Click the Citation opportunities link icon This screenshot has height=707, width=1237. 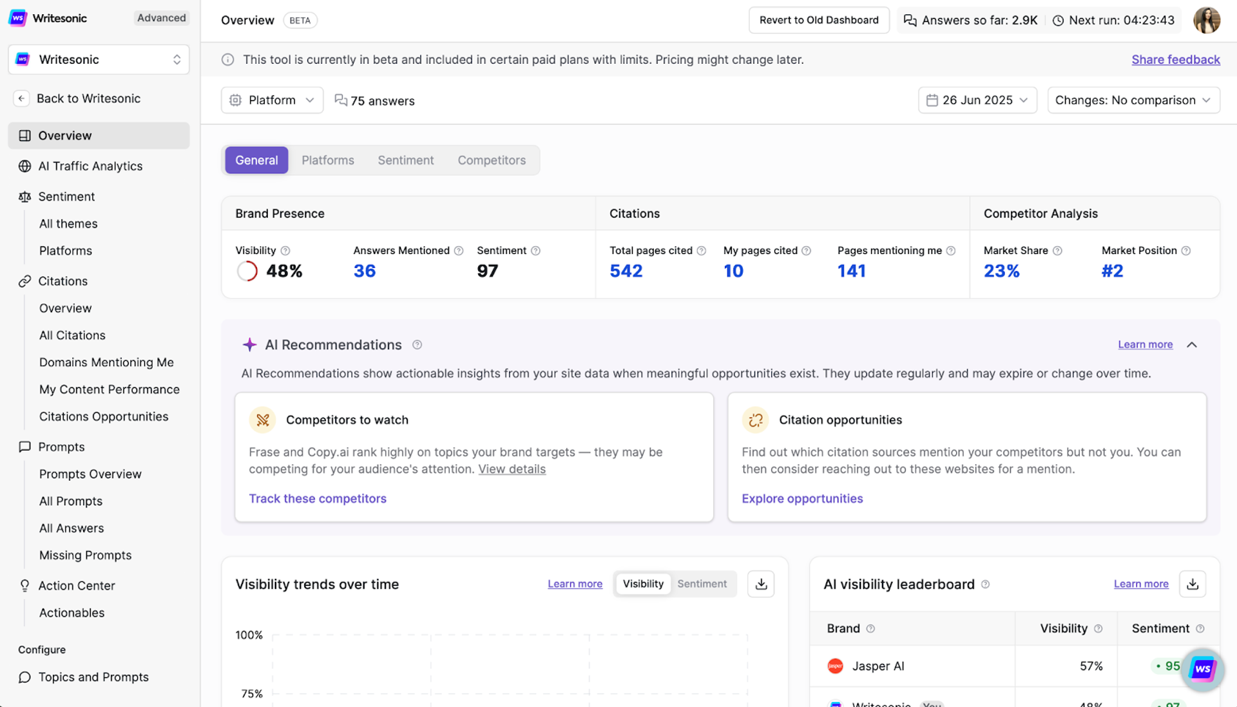pyautogui.click(x=755, y=420)
